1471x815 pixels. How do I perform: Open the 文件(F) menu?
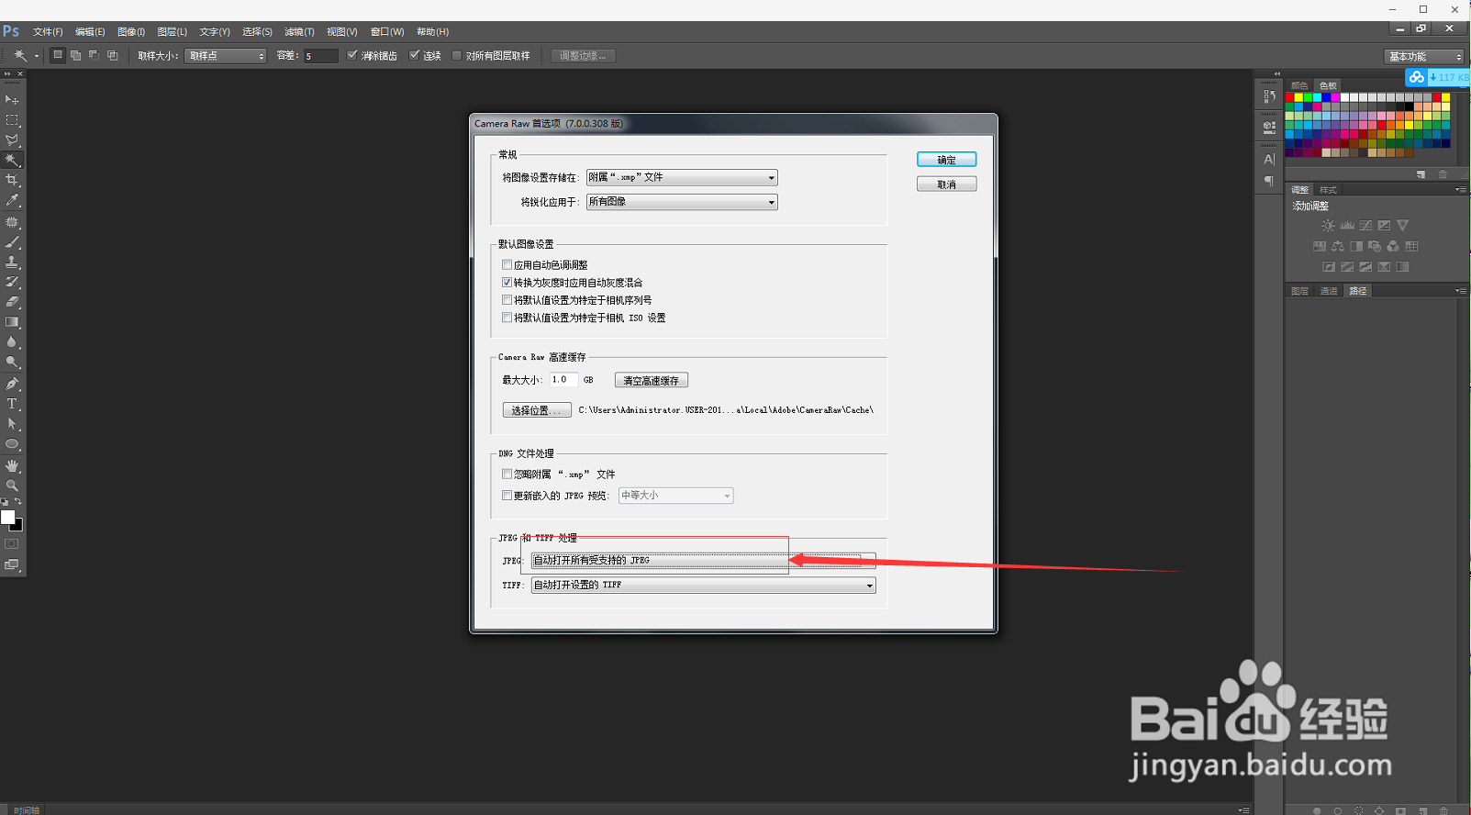click(48, 31)
